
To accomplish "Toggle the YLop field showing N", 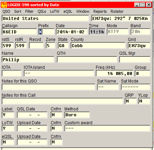I will (144, 101).
